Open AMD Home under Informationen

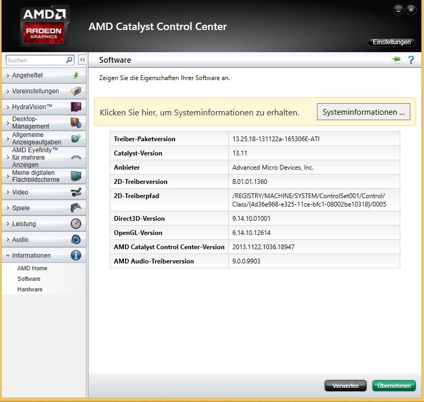pos(32,268)
